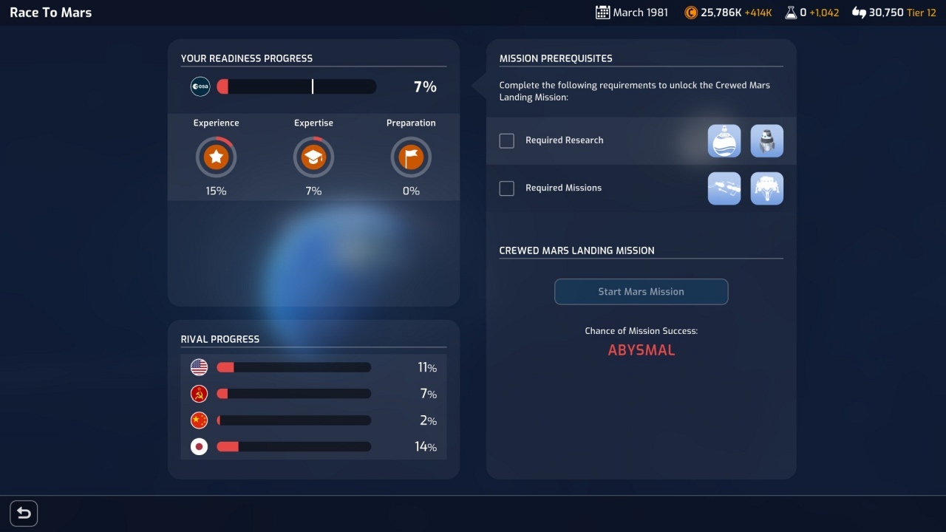Screen dimensions: 946x532
Task: Select the Expertise graduation cap icon
Action: 313,157
